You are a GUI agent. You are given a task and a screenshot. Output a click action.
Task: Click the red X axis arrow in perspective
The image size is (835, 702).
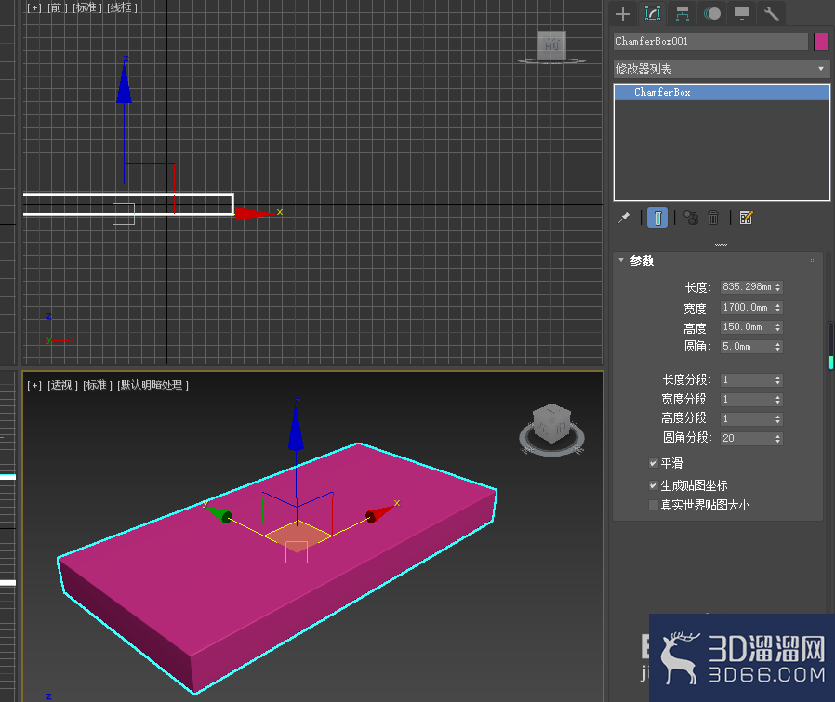[x=379, y=513]
